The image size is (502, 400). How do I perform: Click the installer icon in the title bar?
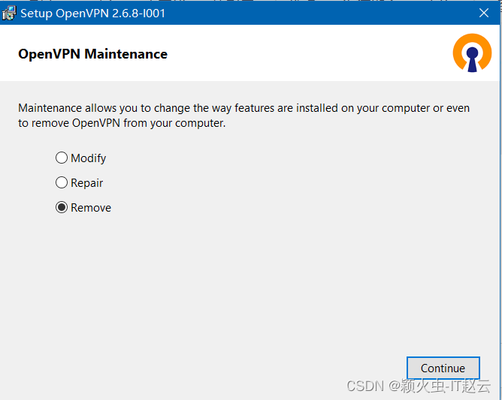click(x=10, y=13)
